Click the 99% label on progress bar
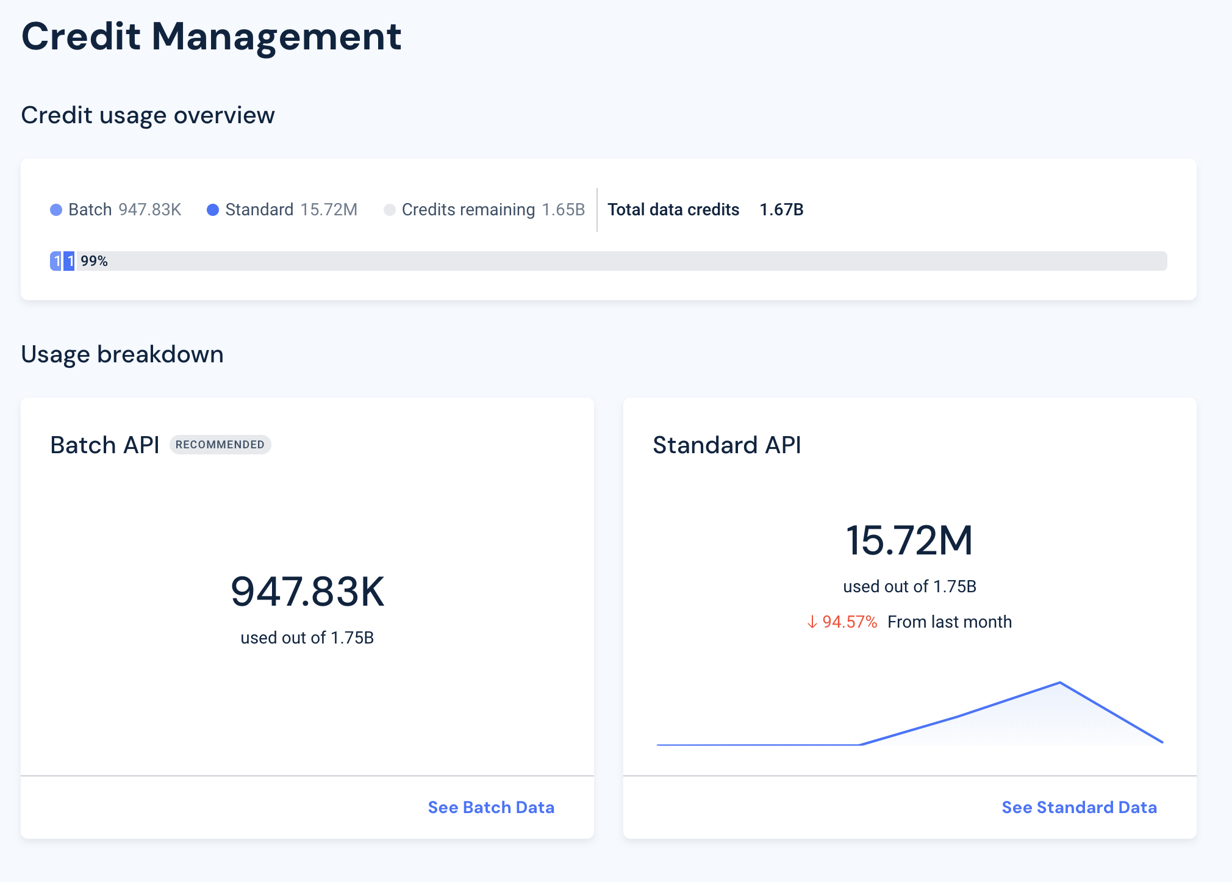 click(94, 261)
